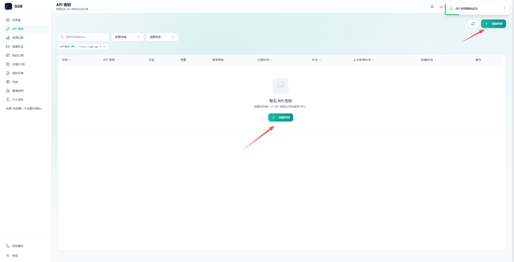Sort by the 上次使用时间 column header
Viewport: 514px width, 262px height.
pyautogui.click(x=364, y=60)
